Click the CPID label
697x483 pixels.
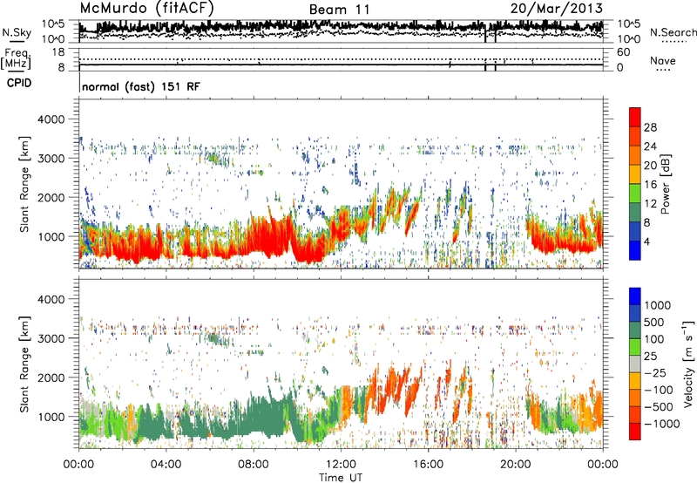[x=19, y=83]
